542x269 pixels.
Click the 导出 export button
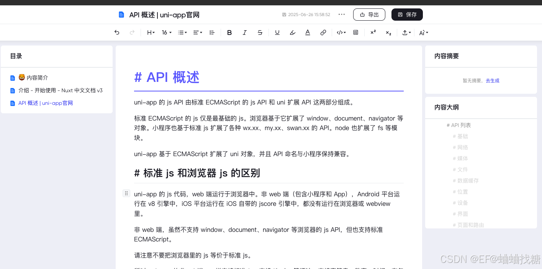(369, 15)
